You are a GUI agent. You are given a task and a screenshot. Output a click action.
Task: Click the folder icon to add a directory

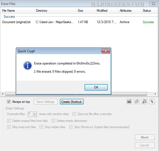click(129, 101)
